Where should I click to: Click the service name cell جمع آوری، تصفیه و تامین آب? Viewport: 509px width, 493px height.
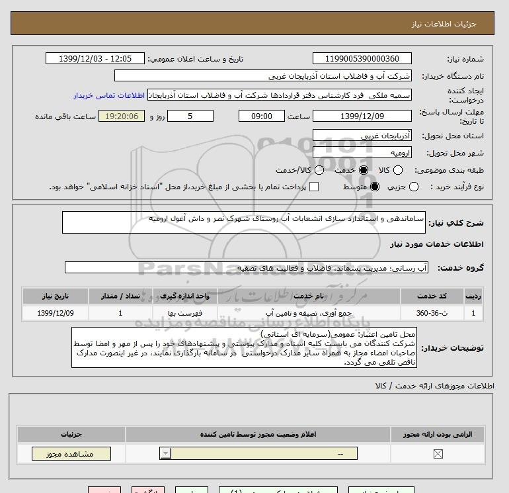click(x=309, y=313)
